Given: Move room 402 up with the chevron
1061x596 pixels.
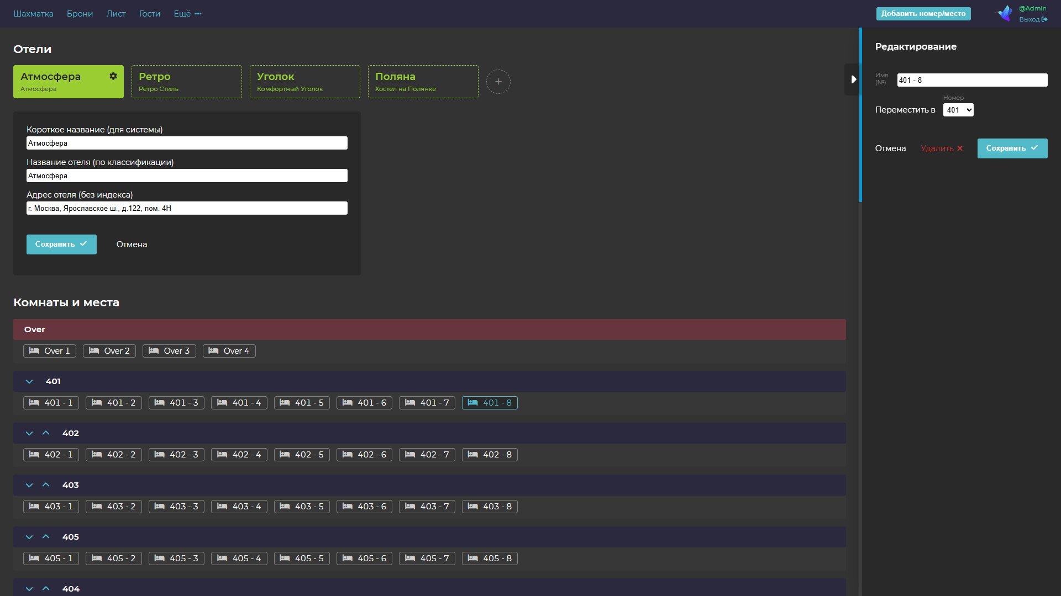Looking at the screenshot, I should pyautogui.click(x=46, y=433).
